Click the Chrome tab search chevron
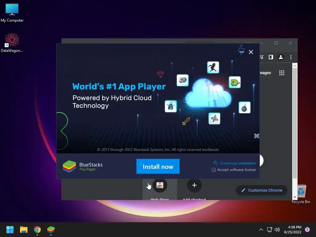 point(248,43)
